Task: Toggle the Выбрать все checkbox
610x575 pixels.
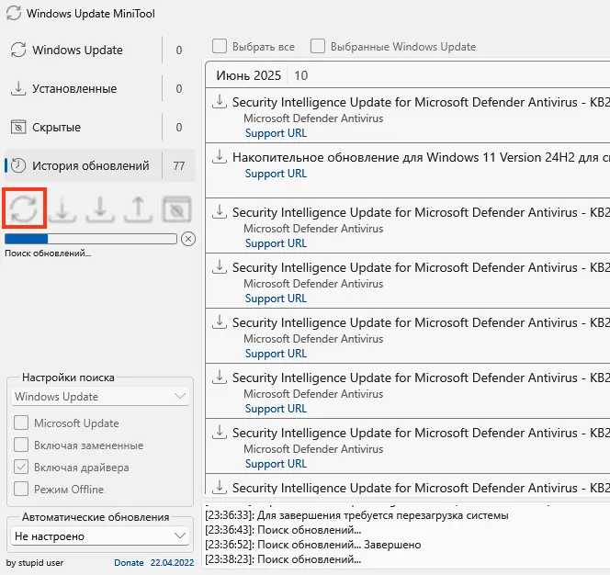Action: pos(220,46)
